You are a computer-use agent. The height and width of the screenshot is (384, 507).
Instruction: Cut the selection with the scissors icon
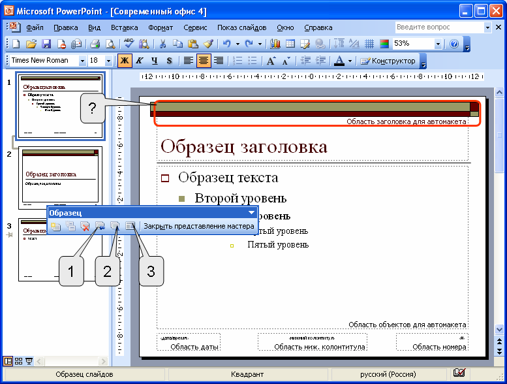tap(162, 44)
